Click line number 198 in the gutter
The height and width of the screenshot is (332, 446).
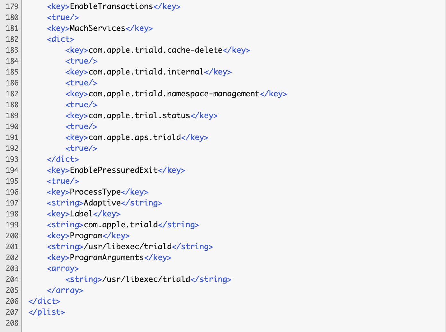(x=12, y=214)
